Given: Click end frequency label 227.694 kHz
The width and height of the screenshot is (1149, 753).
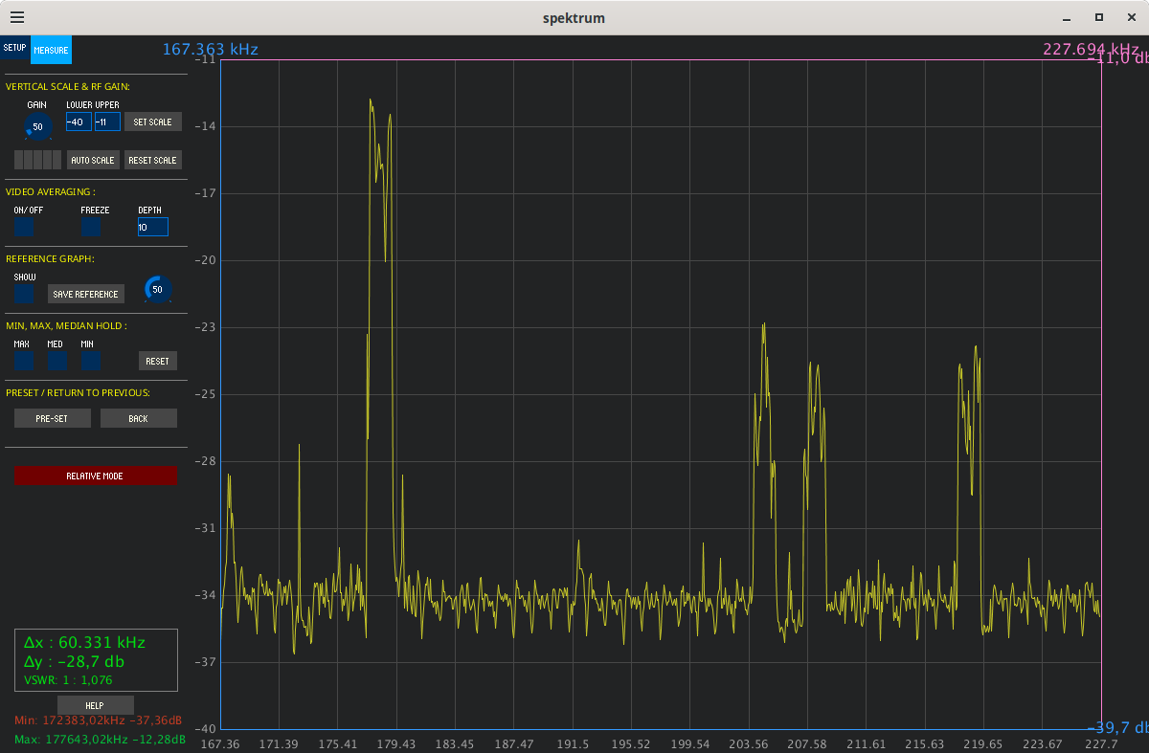Looking at the screenshot, I should tap(1091, 49).
